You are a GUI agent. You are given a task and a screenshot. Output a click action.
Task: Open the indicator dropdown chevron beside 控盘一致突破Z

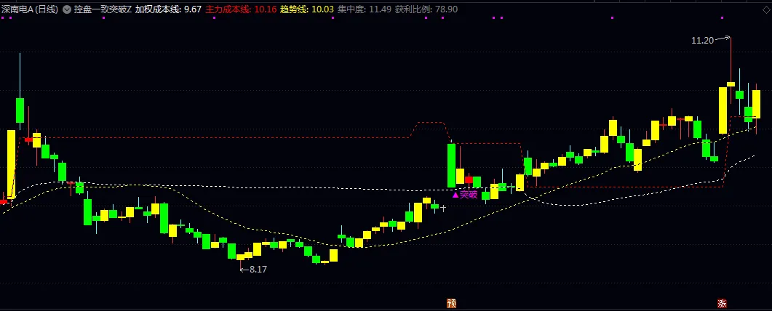tap(66, 9)
